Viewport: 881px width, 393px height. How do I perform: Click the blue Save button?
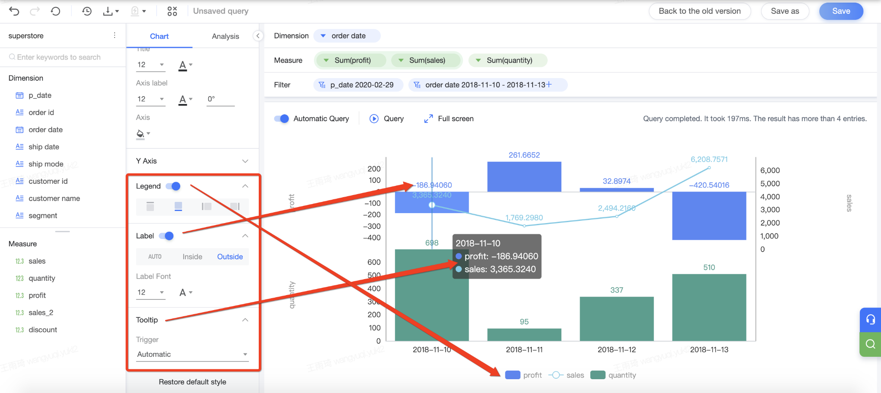coord(841,11)
